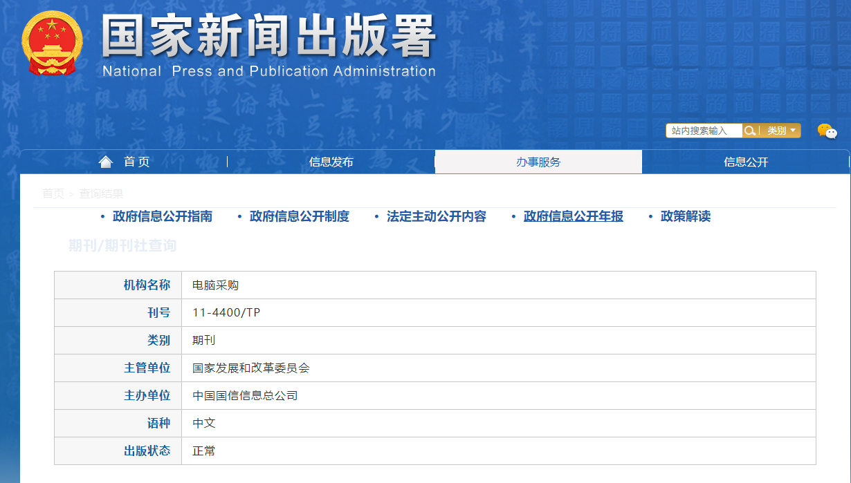Open the 政府信息公开指南 link
The height and width of the screenshot is (483, 851).
pos(163,216)
